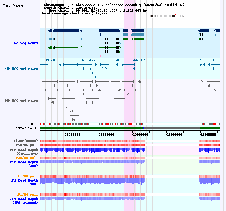
Task: Click JF1/B6 pol. label above SRA trimmed track
Action: pyautogui.click(x=27, y=195)
